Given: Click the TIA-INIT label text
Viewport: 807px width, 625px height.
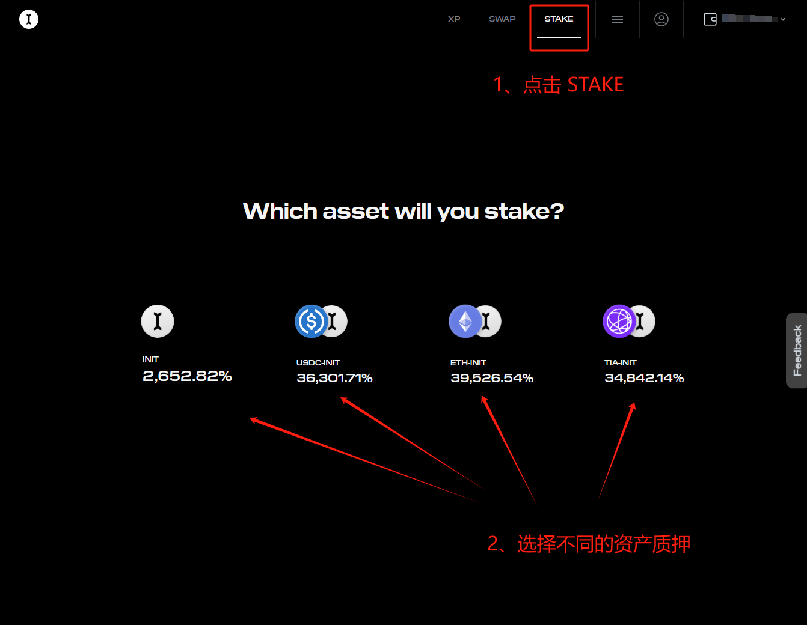Looking at the screenshot, I should pyautogui.click(x=621, y=362).
